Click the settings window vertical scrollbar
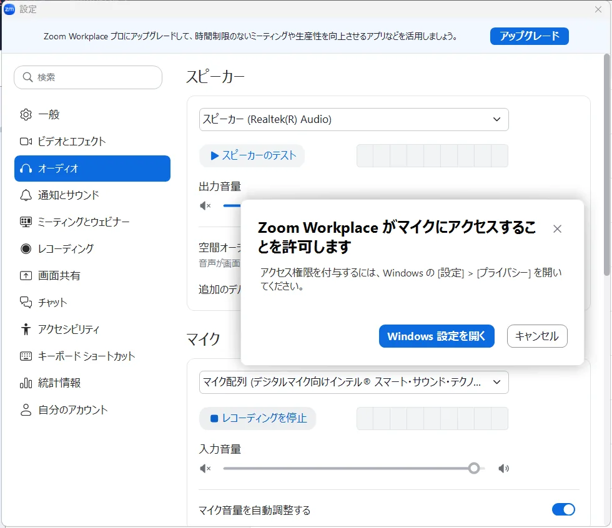Screen dimensions: 612x528 tap(606, 165)
